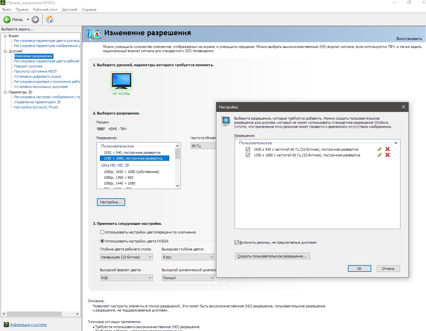This screenshot has width=426, height=331.
Task: Open 'Установка цифрового аудио' tree item
Action: [37, 76]
